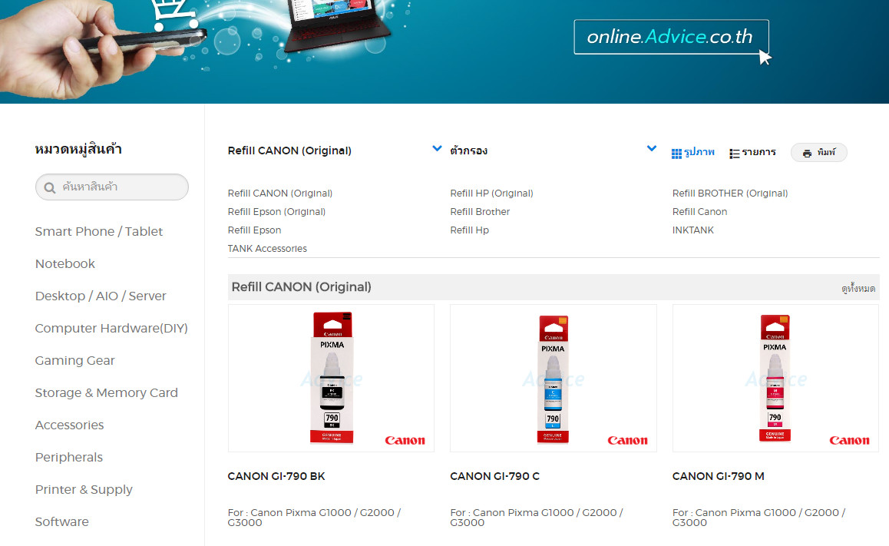Open the CANON GI-790 M product image
This screenshot has width=889, height=546.
point(775,378)
